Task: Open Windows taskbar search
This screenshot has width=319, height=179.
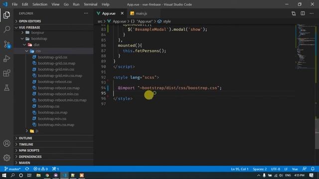Action: 12,176
